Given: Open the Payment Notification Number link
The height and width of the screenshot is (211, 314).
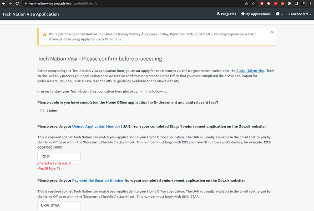Looking at the screenshot, I should coord(98,181).
